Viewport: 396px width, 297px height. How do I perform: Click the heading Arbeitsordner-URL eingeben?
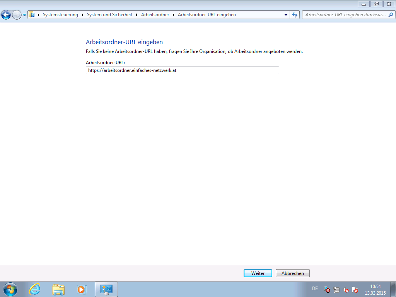124,42
